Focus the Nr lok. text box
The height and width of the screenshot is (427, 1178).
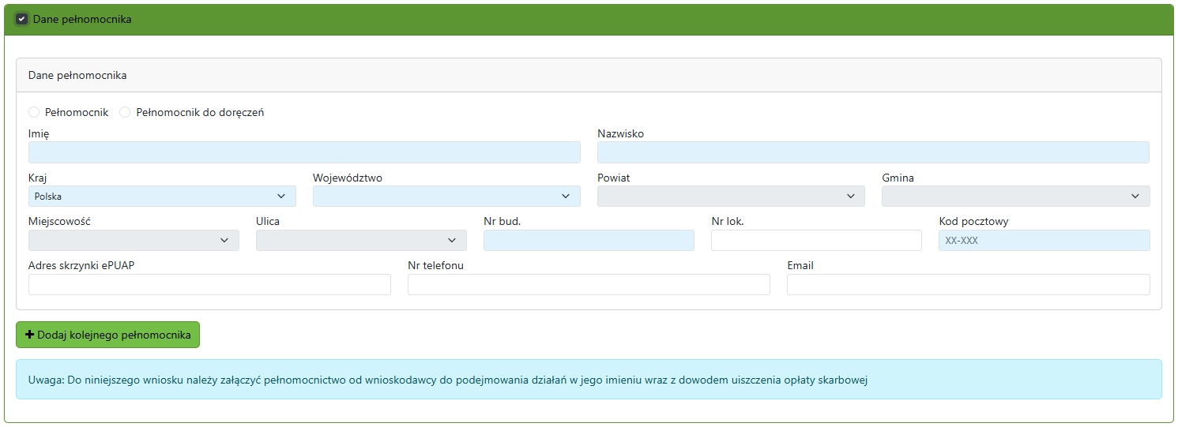click(816, 241)
